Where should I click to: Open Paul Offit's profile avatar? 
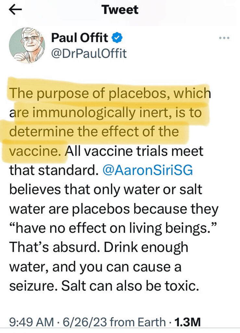[25, 44]
